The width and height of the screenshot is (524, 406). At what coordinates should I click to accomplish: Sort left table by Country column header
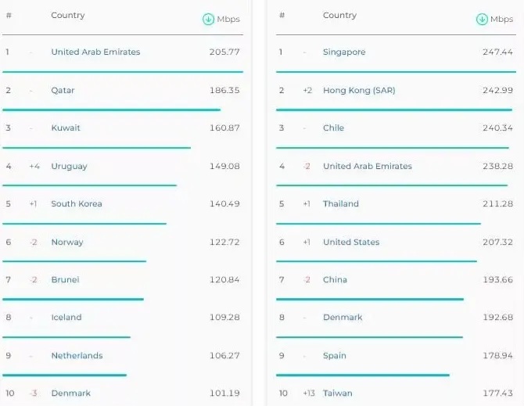point(68,16)
